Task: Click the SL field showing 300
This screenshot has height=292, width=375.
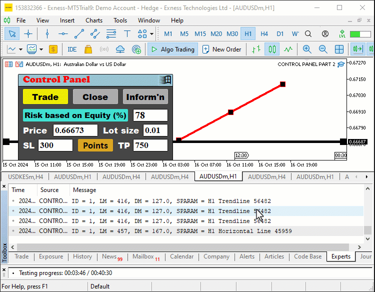Action: click(x=55, y=145)
